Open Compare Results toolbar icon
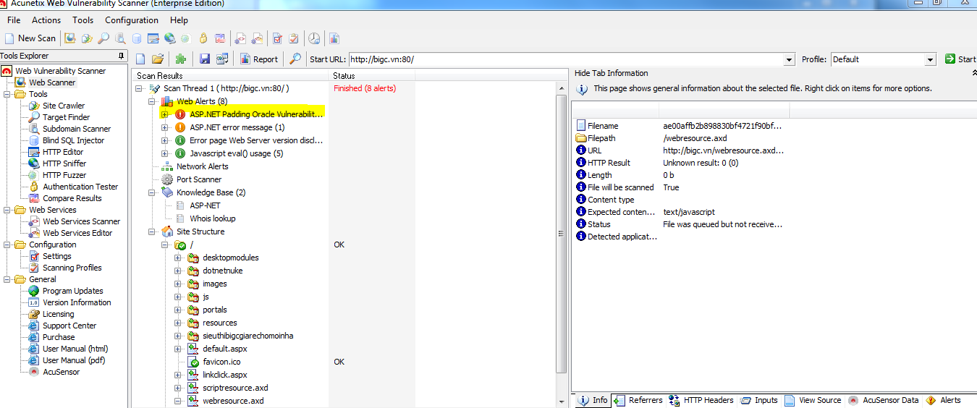 tap(220, 38)
